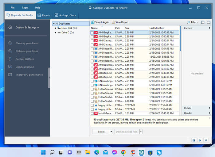Open Delete Selected Files dropdown arrow
Image resolution: width=215 pixels, height=157 pixels.
[x=141, y=132]
